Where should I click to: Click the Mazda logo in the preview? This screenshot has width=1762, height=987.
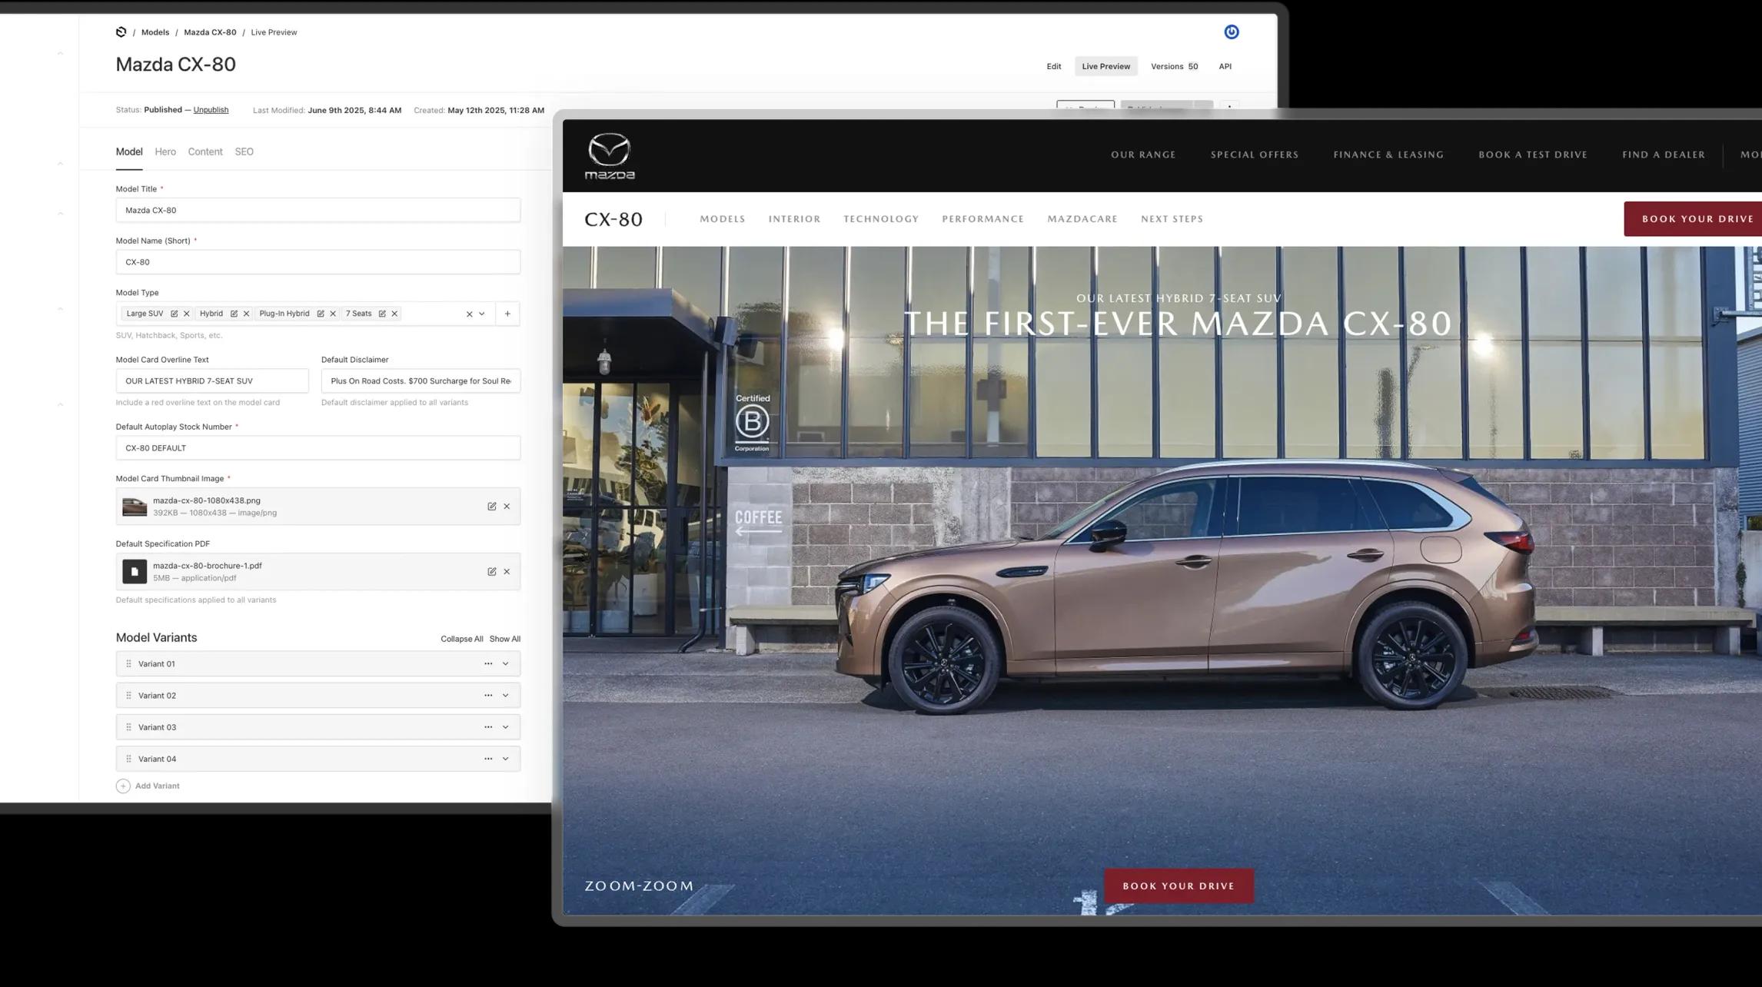[x=610, y=156]
